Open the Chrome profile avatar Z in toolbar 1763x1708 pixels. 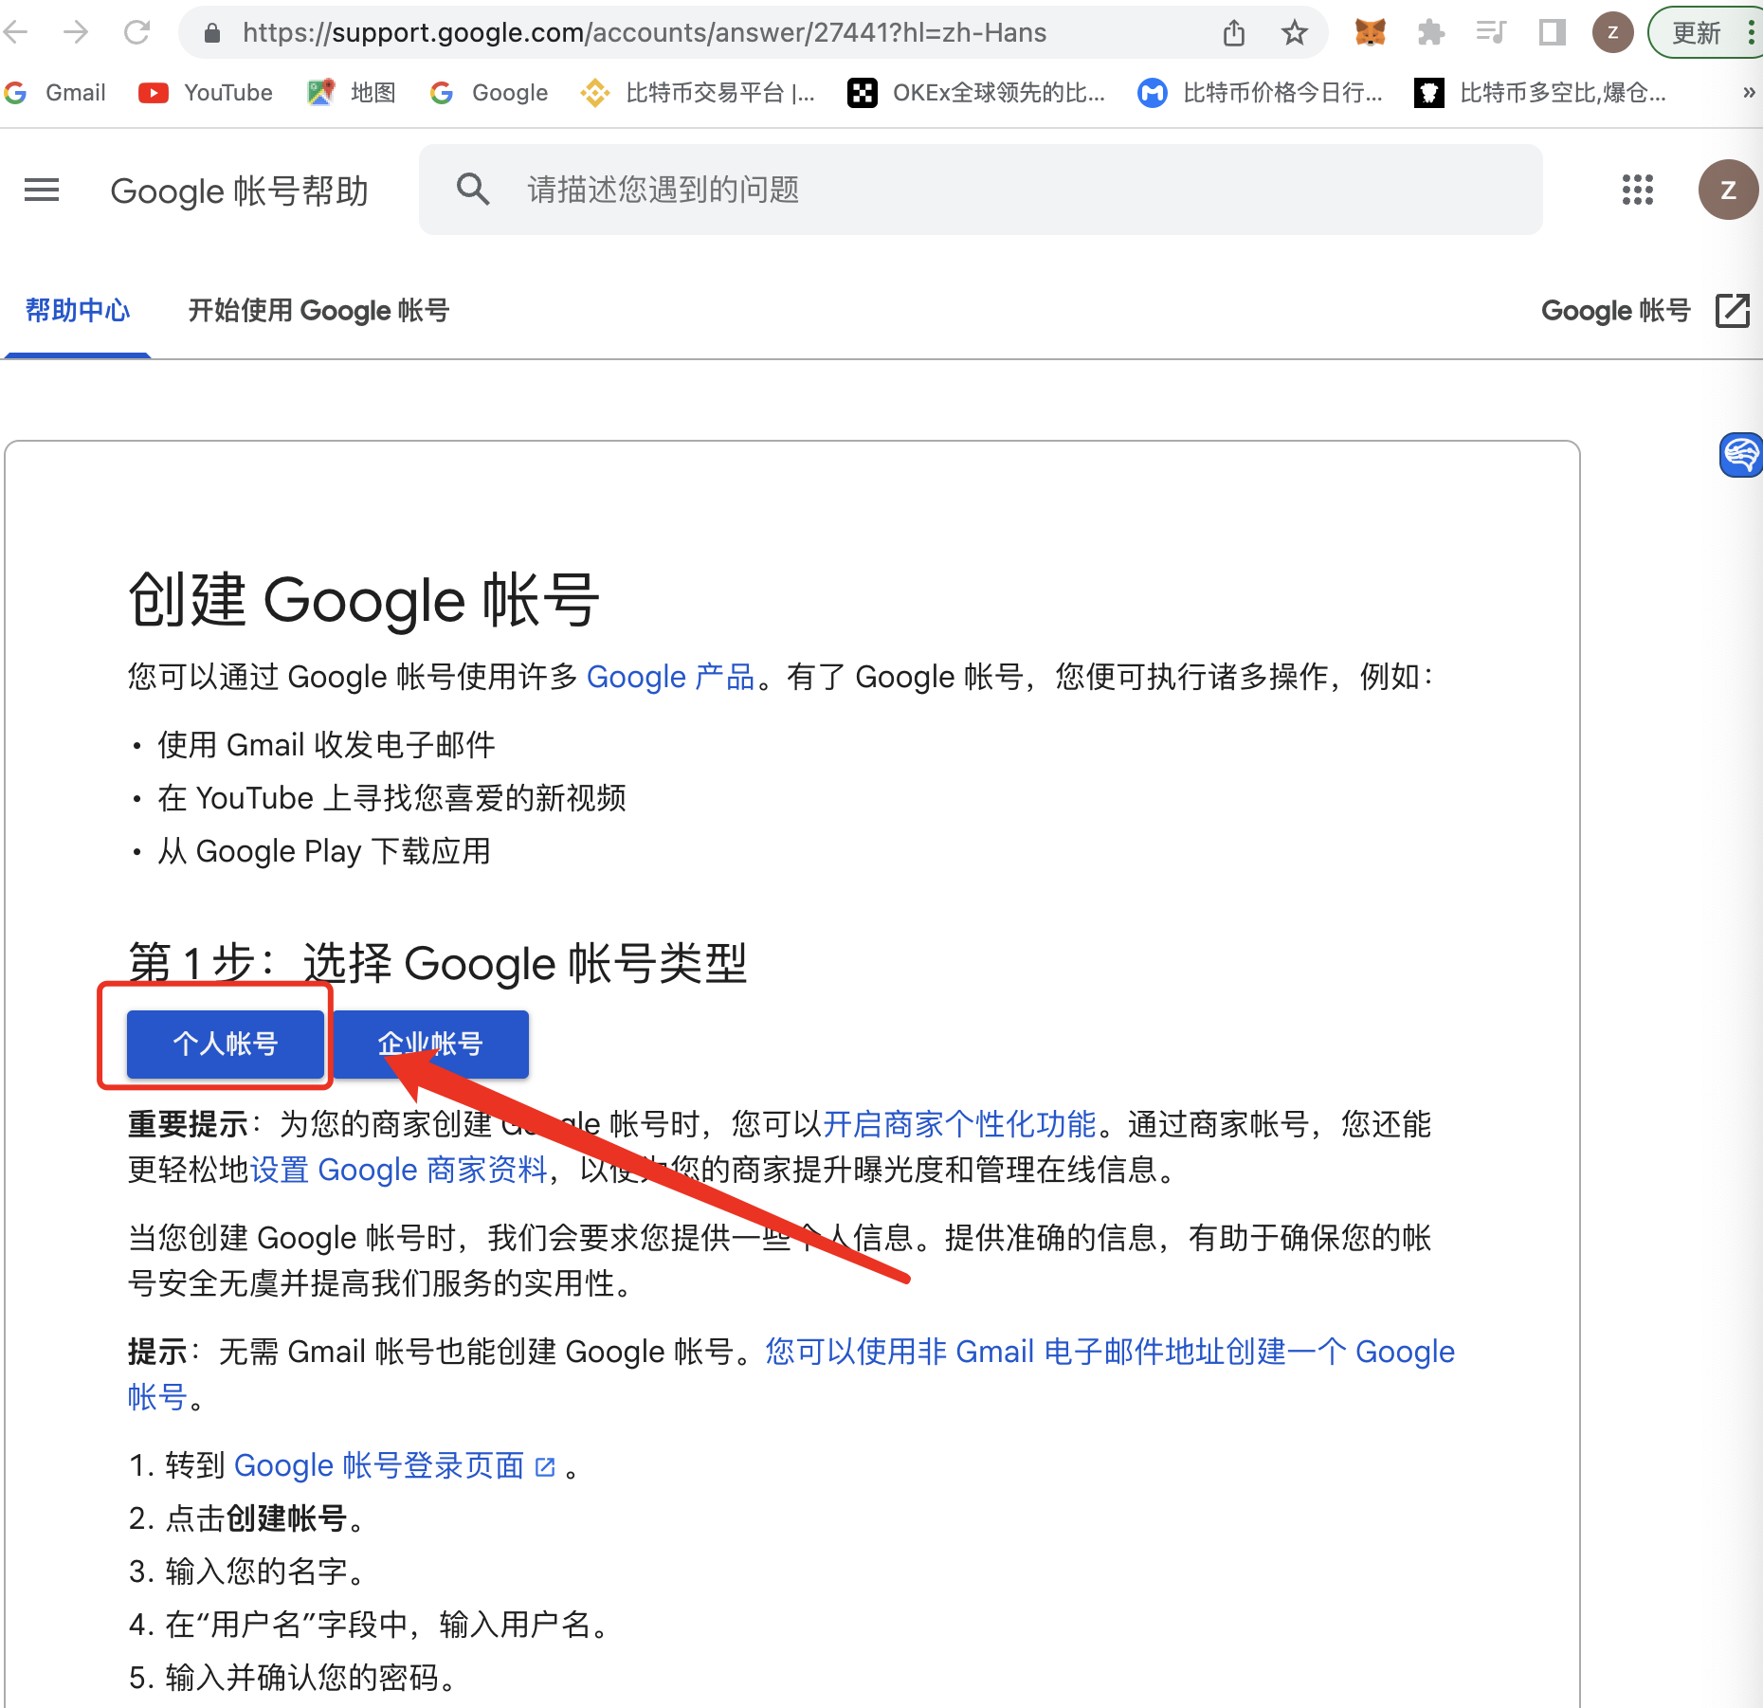[x=1612, y=33]
